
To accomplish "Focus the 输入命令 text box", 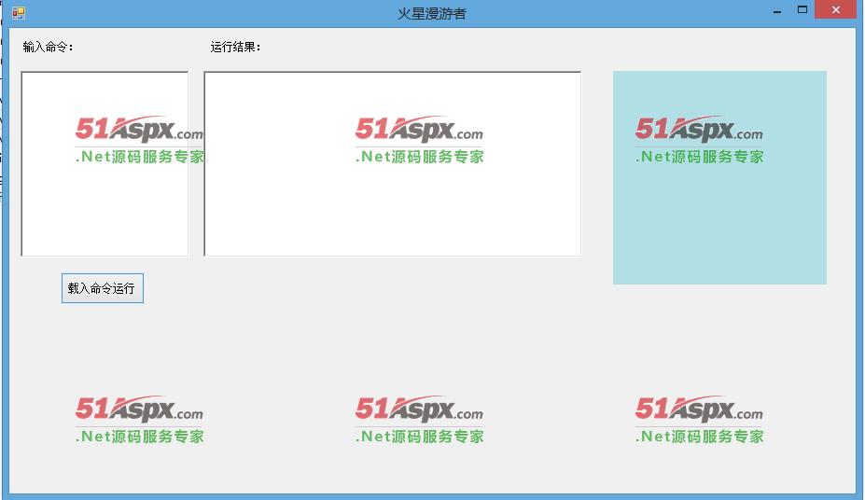I will click(x=105, y=164).
